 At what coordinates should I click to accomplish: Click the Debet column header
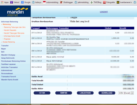click(112, 28)
